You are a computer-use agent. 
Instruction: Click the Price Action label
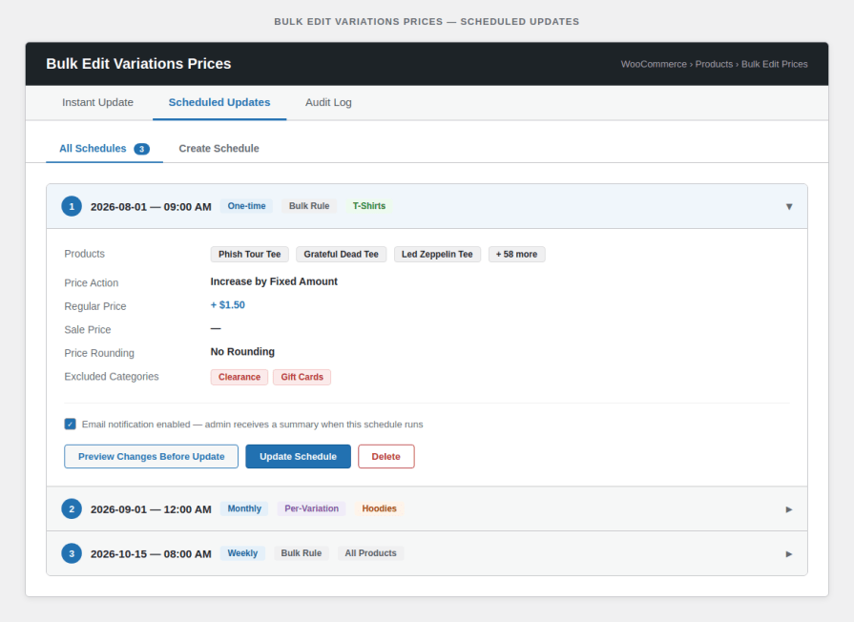(x=92, y=282)
